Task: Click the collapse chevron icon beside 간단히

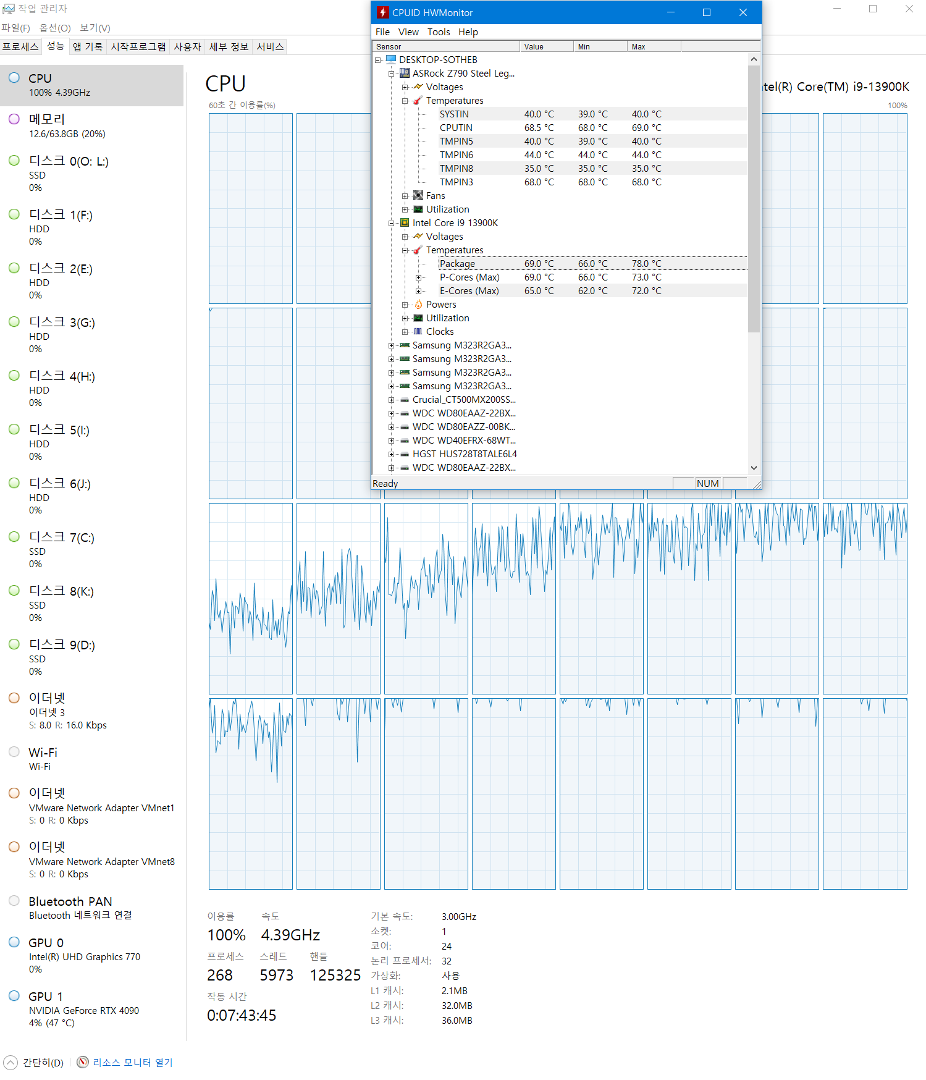Action: (11, 1062)
